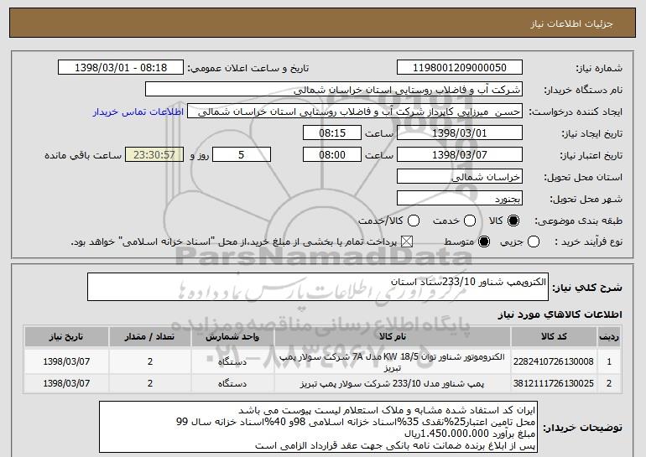Image resolution: width=646 pixels, height=457 pixels.
Task: Click item code 2282410726130008
Action: [554, 361]
